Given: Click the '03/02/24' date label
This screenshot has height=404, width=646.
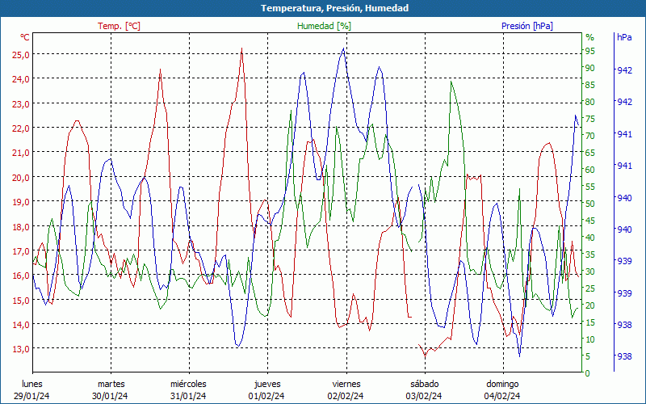Looking at the screenshot, I should (424, 397).
